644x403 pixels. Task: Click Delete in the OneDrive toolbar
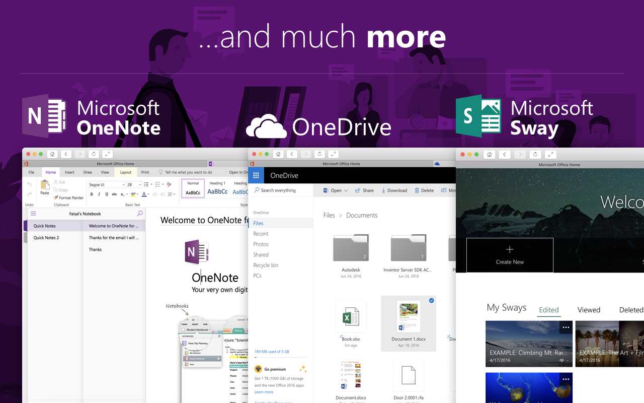(x=424, y=190)
